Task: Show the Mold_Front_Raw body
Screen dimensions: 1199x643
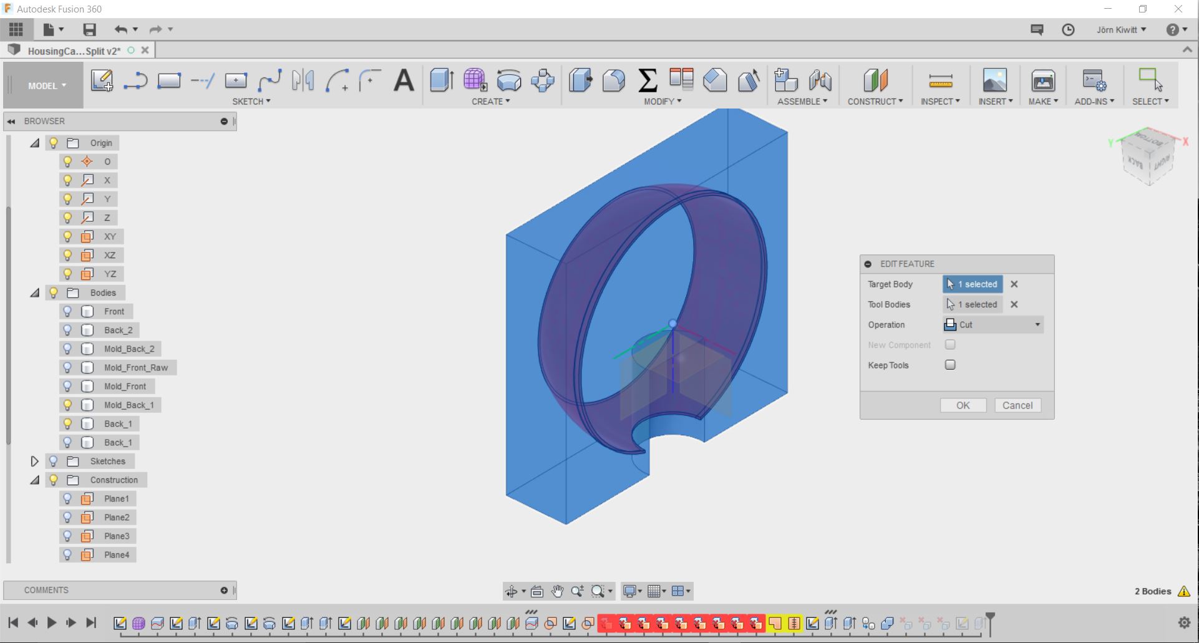Action: coord(67,367)
